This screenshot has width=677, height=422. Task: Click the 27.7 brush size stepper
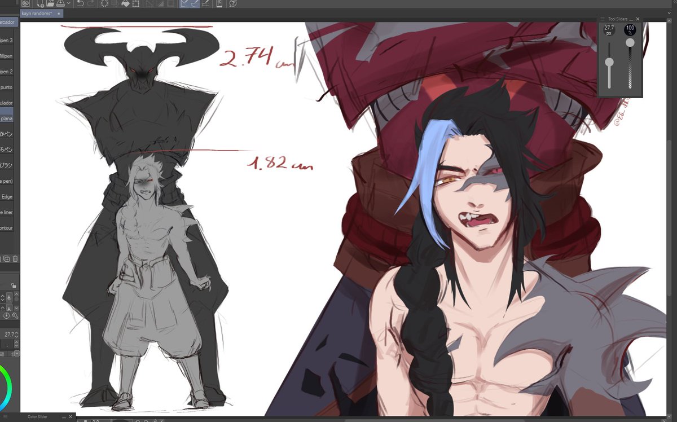point(16,335)
